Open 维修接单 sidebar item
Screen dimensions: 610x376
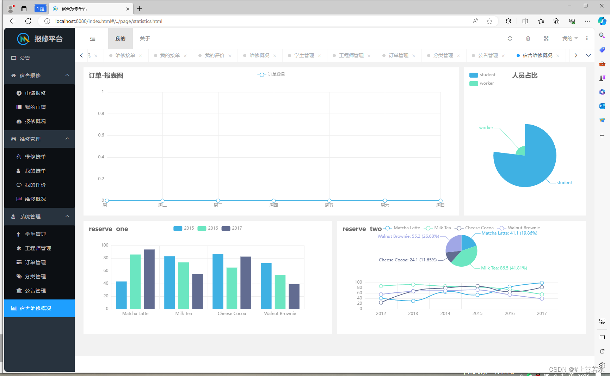(39, 157)
